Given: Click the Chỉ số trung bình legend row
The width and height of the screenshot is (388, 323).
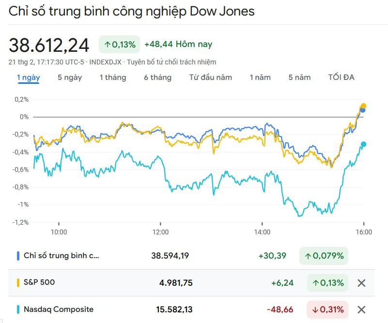Looking at the screenshot, I should point(61,256).
